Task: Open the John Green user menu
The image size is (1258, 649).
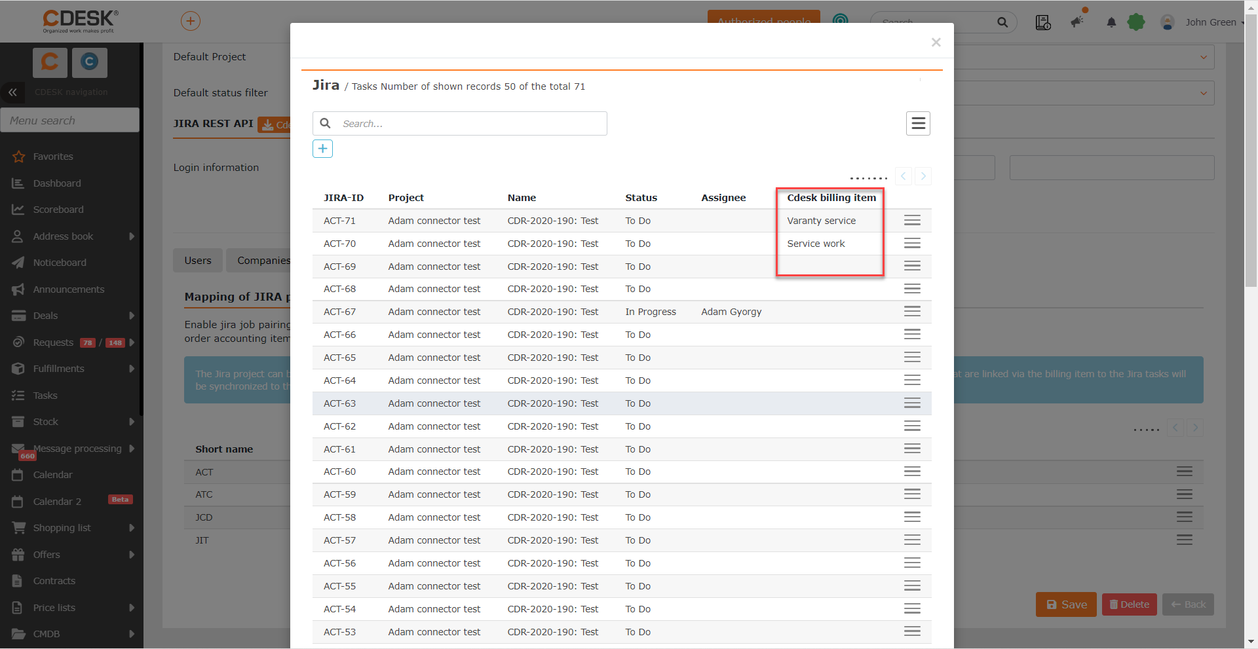Action: (x=1210, y=22)
